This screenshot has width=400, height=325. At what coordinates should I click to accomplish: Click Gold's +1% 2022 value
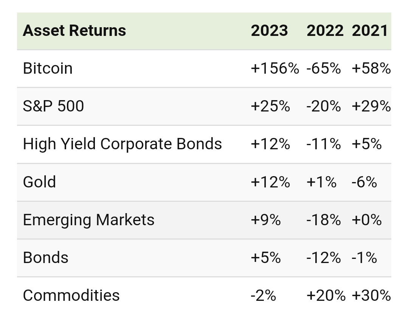point(321,182)
